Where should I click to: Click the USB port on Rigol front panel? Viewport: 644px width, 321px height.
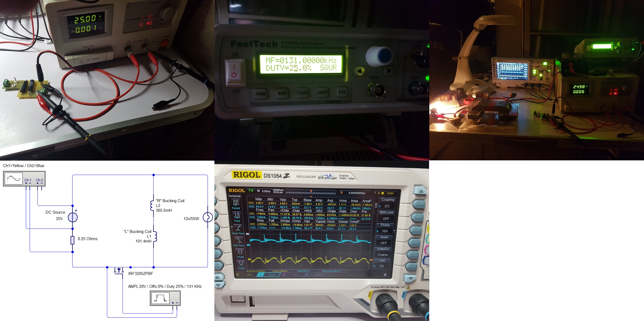(251, 301)
